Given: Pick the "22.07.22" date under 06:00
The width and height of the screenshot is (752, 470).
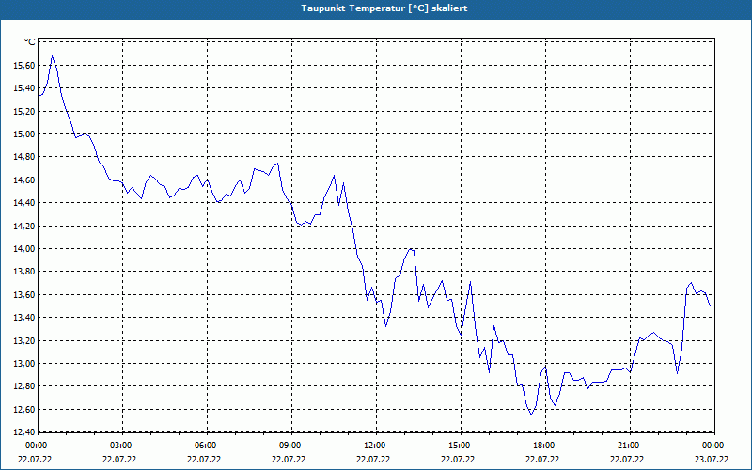Looking at the screenshot, I should click(204, 460).
